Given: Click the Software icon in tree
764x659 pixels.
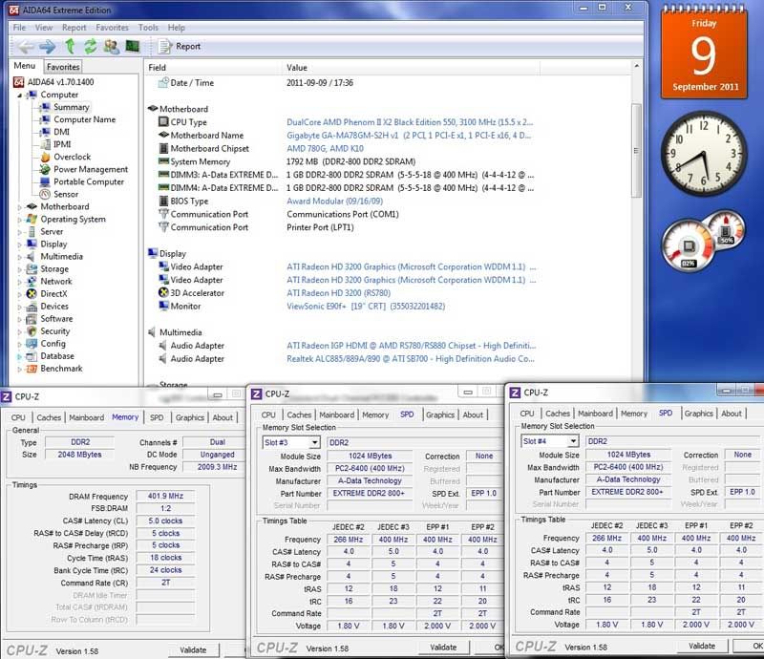Looking at the screenshot, I should [x=32, y=318].
